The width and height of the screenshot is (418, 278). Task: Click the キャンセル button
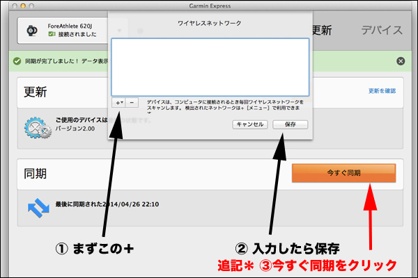pos(250,124)
